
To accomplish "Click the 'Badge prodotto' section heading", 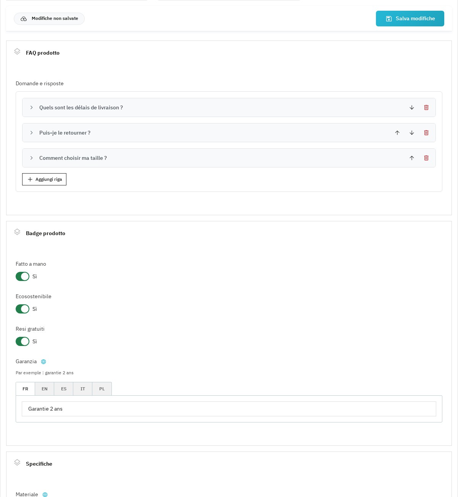I will 45,233.
